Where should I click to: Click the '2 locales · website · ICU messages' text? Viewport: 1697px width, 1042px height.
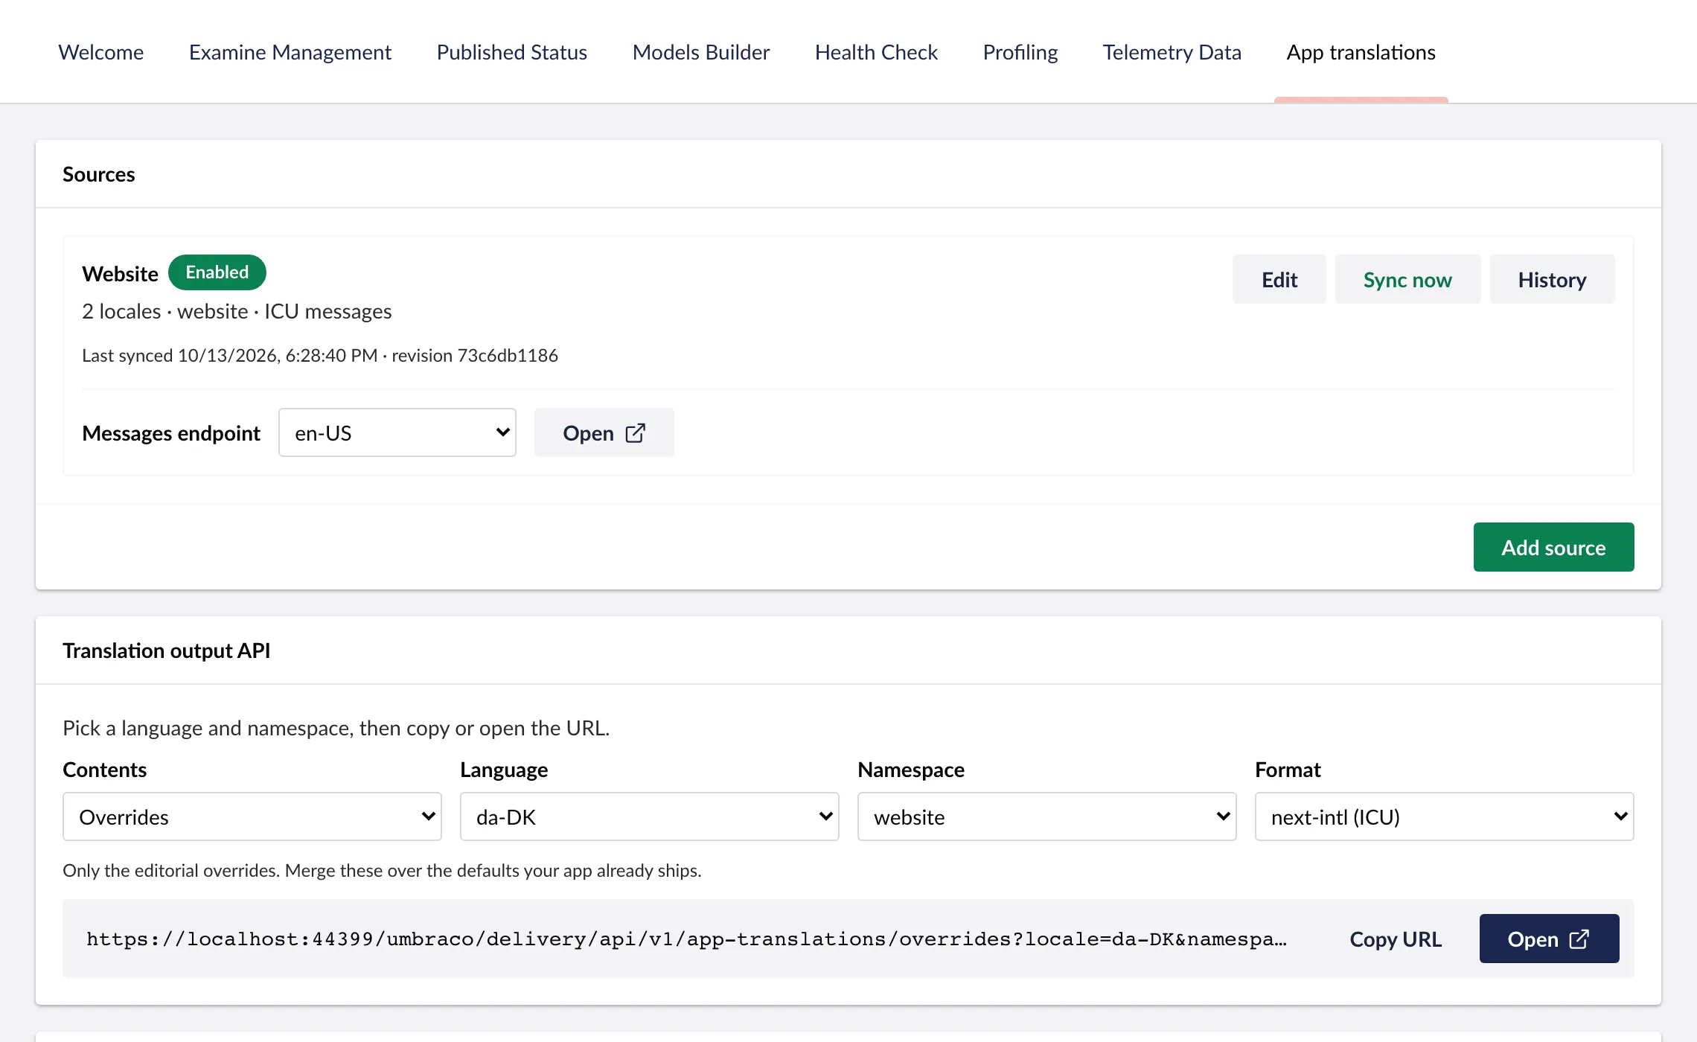(237, 311)
